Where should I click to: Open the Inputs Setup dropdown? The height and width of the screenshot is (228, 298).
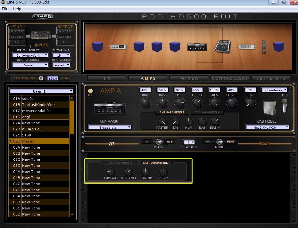pos(61,65)
